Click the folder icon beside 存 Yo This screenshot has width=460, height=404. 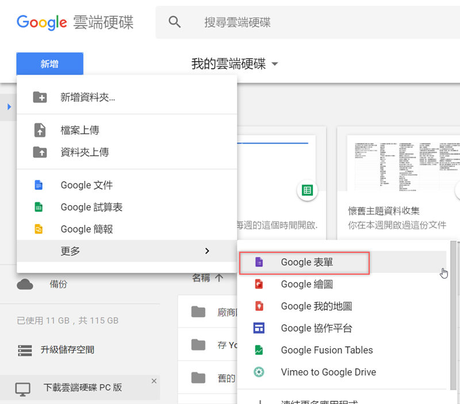click(x=198, y=345)
